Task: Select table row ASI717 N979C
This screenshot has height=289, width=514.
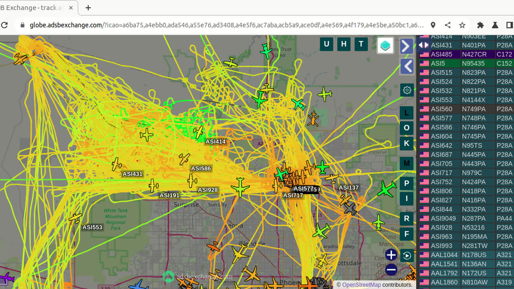Action: click(x=466, y=173)
